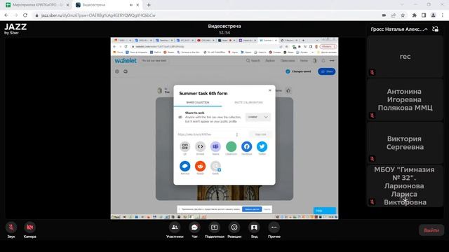This screenshot has width=449, height=252.
Task: Click the browser forward arrow
Action: tap(15, 15)
